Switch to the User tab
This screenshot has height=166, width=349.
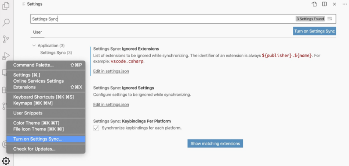[37, 32]
